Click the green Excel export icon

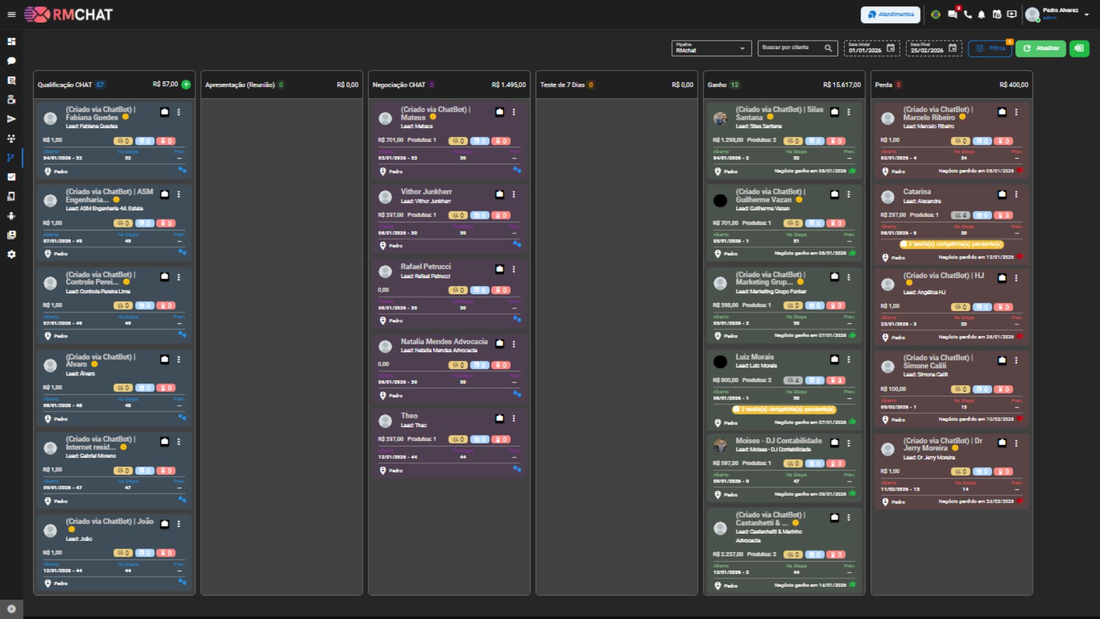(x=1081, y=49)
